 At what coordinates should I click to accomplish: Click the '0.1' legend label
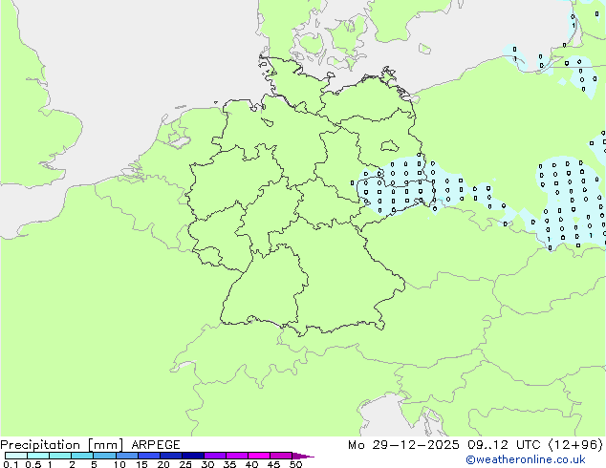click(11, 464)
